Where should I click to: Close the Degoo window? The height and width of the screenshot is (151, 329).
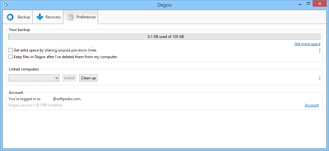point(320,3)
